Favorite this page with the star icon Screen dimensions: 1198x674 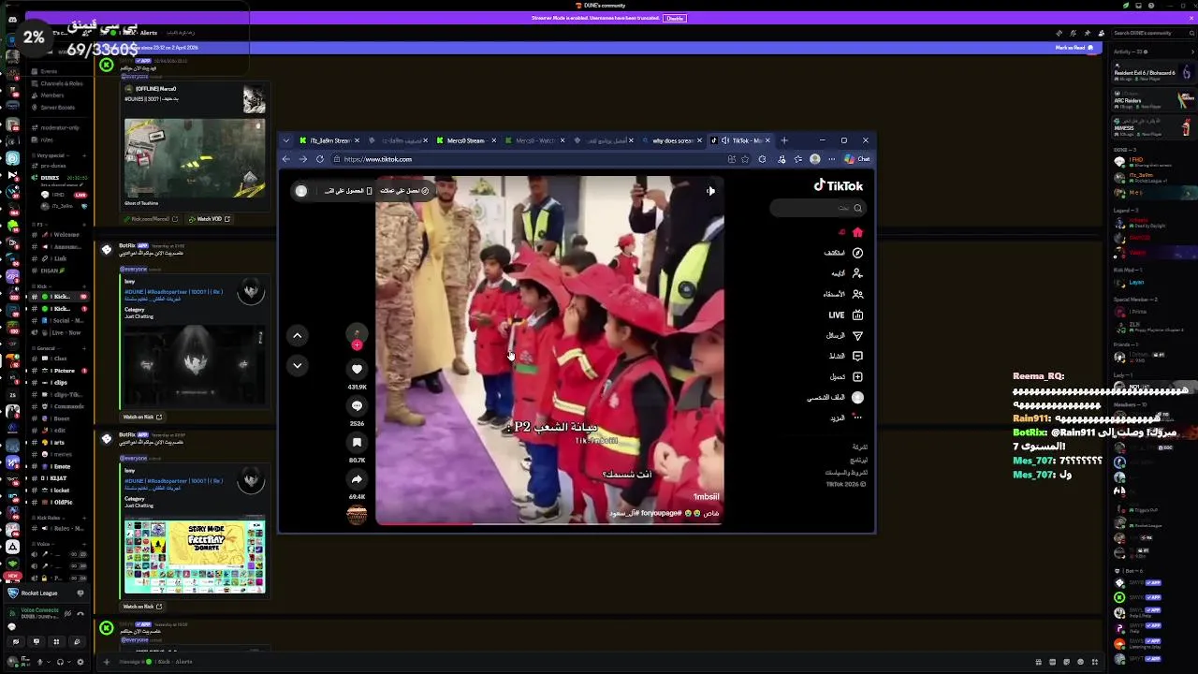[x=746, y=159]
